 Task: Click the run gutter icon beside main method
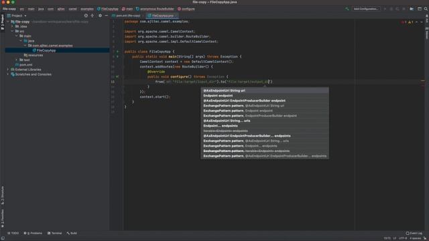click(x=118, y=56)
